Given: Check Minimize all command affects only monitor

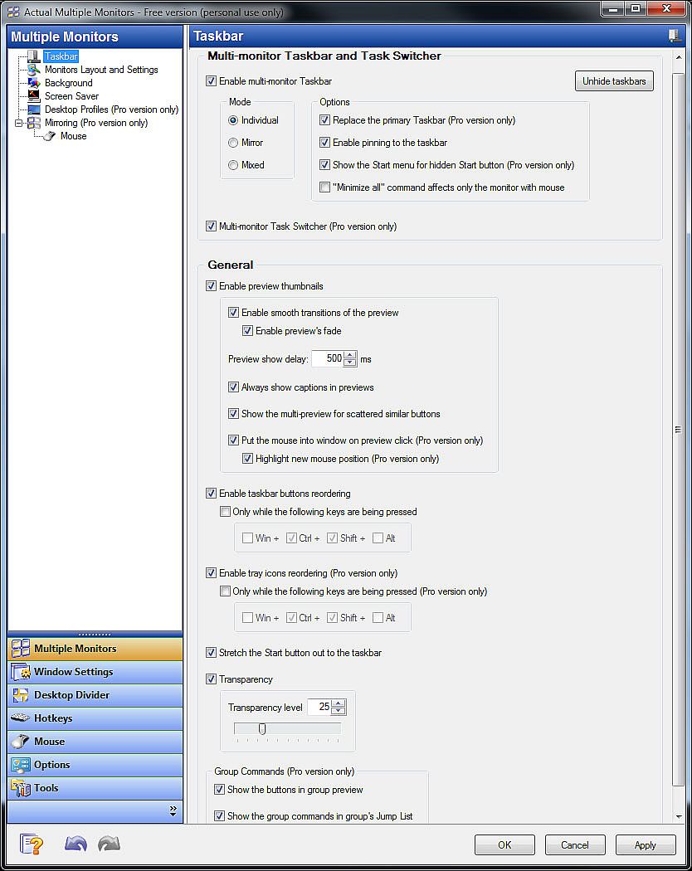Looking at the screenshot, I should (324, 187).
